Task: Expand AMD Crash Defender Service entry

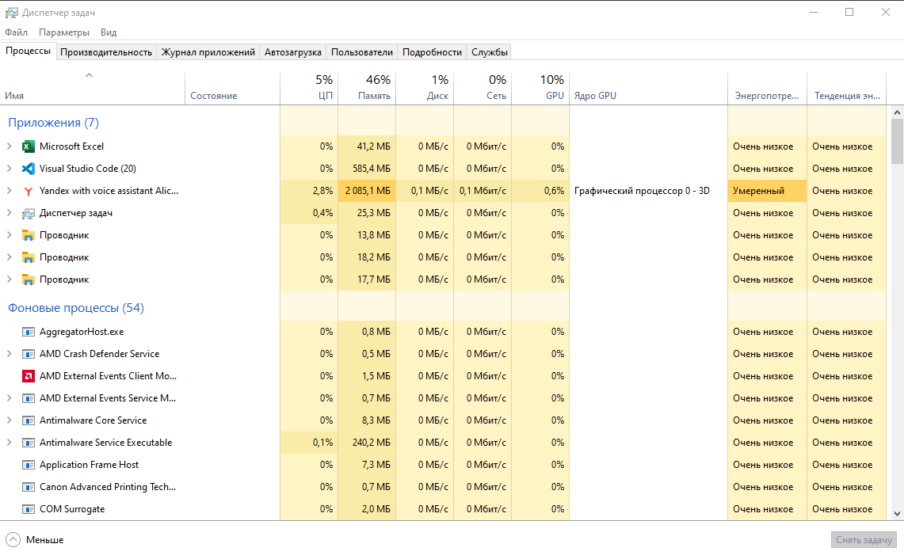Action: pos(10,354)
